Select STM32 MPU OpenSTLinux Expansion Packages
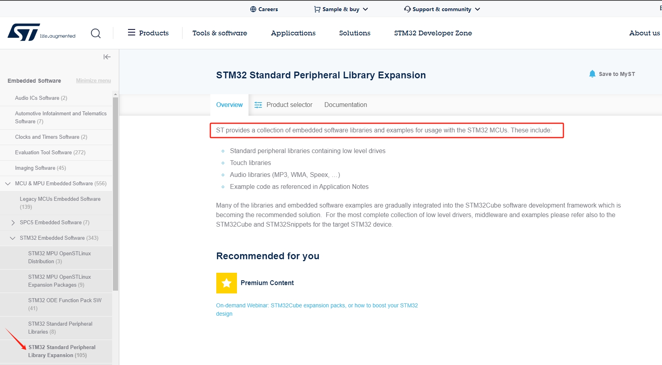The width and height of the screenshot is (662, 365). pyautogui.click(x=60, y=281)
